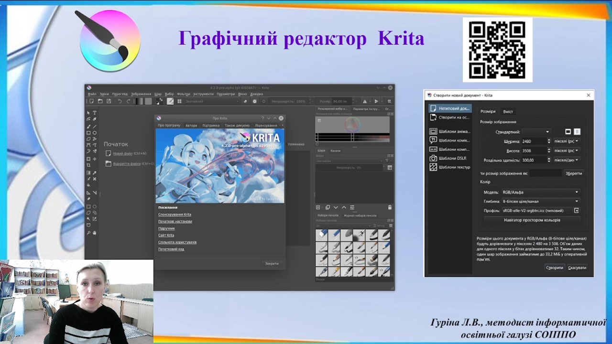
Task: Move selected layer down chevron
Action: tap(336, 207)
